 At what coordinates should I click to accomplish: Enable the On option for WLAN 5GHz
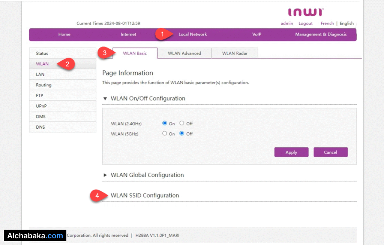pos(165,133)
